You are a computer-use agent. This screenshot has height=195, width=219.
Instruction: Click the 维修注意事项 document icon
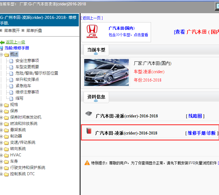[11, 92]
